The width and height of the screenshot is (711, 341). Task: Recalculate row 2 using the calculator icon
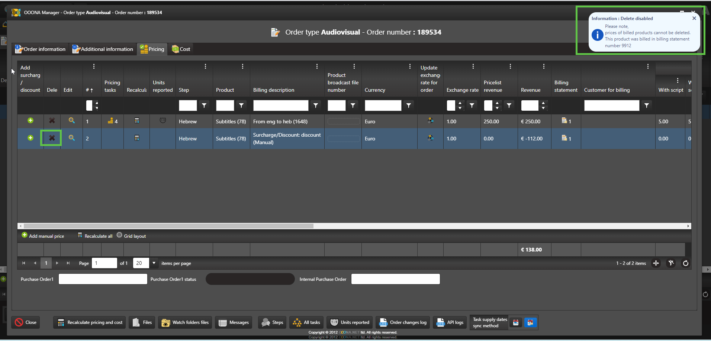click(136, 138)
